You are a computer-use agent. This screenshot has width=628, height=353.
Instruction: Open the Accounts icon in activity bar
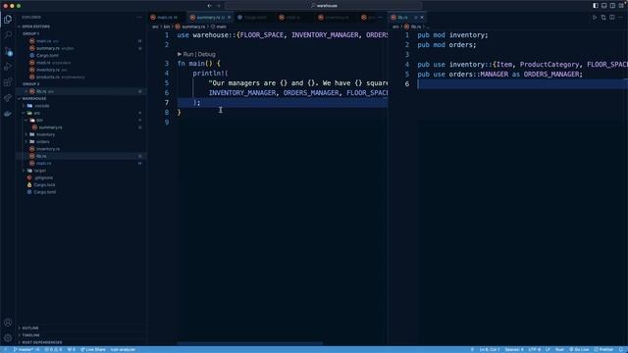8,323
